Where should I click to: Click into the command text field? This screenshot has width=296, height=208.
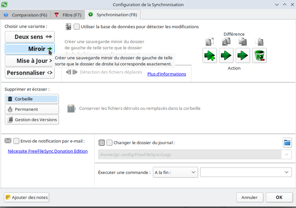click(241, 173)
